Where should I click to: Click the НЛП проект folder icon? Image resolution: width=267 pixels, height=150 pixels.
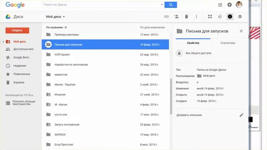tap(48, 55)
